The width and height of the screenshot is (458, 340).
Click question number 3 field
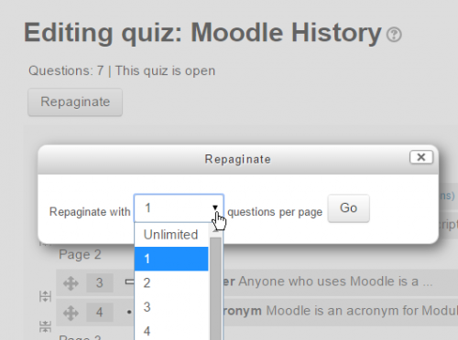(x=100, y=283)
